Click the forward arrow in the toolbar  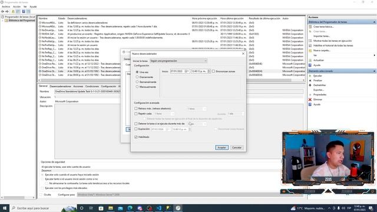pos(7,11)
